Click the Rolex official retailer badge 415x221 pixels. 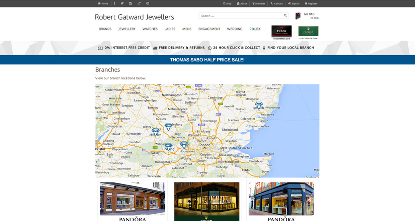(x=308, y=32)
